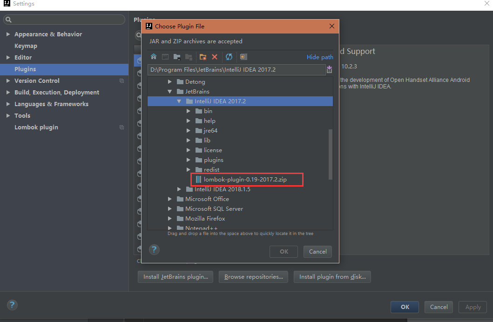Expand the license folder

click(x=189, y=150)
